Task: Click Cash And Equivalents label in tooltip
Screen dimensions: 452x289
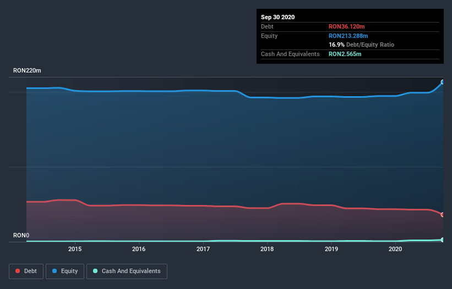Action: tap(290, 54)
